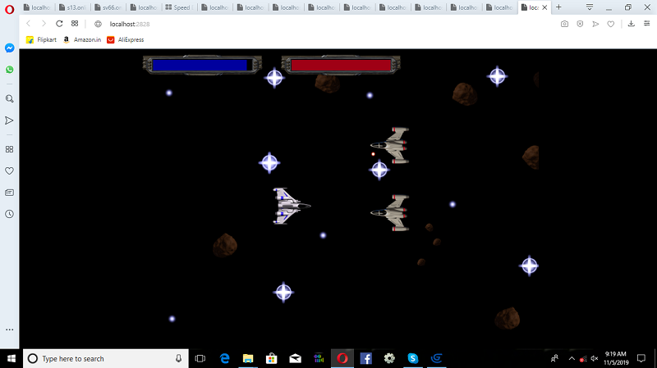Image resolution: width=657 pixels, height=368 pixels.
Task: Click the blue-striped player spaceship
Action: (292, 206)
